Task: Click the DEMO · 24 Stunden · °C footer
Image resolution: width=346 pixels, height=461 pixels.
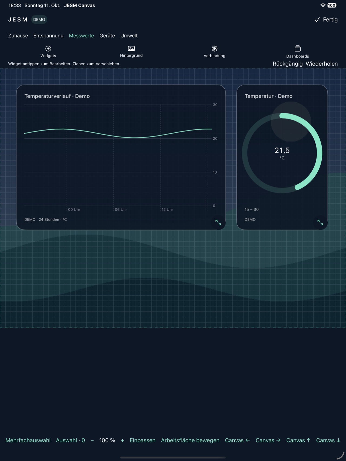Action: pos(45,219)
